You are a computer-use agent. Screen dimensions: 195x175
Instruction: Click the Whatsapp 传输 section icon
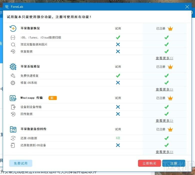coord(13,98)
